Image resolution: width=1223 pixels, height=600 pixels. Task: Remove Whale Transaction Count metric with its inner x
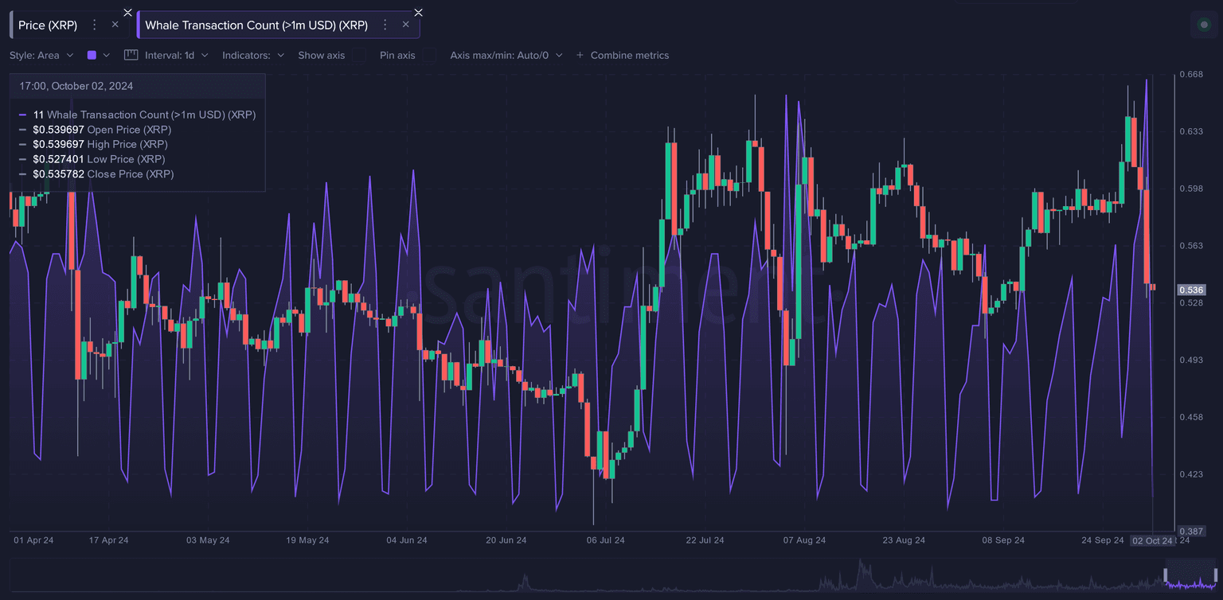[405, 25]
